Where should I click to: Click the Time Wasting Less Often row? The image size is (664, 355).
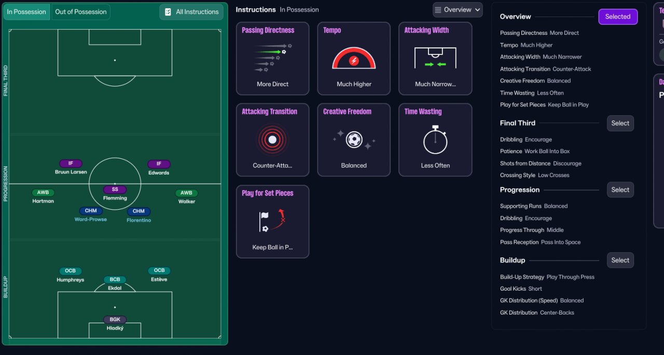click(x=532, y=93)
